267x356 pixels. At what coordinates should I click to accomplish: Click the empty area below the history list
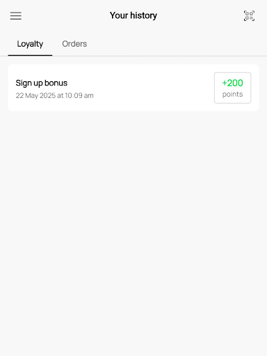[133, 232]
